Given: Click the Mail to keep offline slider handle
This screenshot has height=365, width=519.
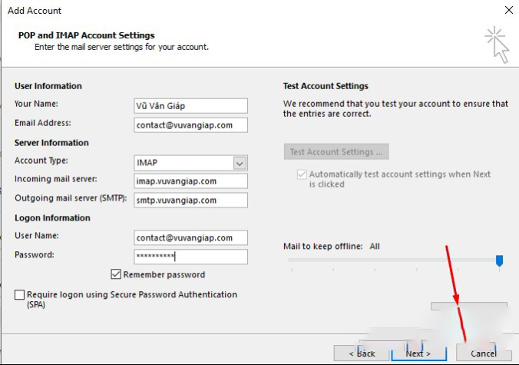Looking at the screenshot, I should (499, 261).
